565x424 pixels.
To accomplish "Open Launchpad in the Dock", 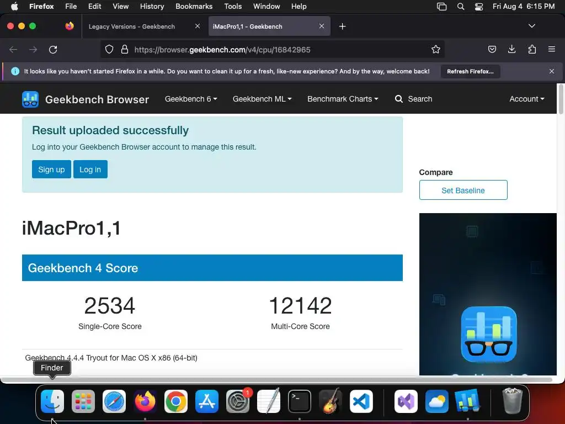I will pyautogui.click(x=83, y=401).
